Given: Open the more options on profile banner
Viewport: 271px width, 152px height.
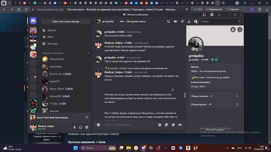Looking at the screenshot, I should [x=240, y=30].
